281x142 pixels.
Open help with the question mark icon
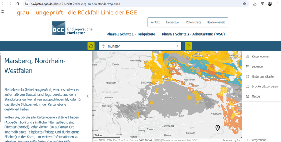[x=188, y=46]
